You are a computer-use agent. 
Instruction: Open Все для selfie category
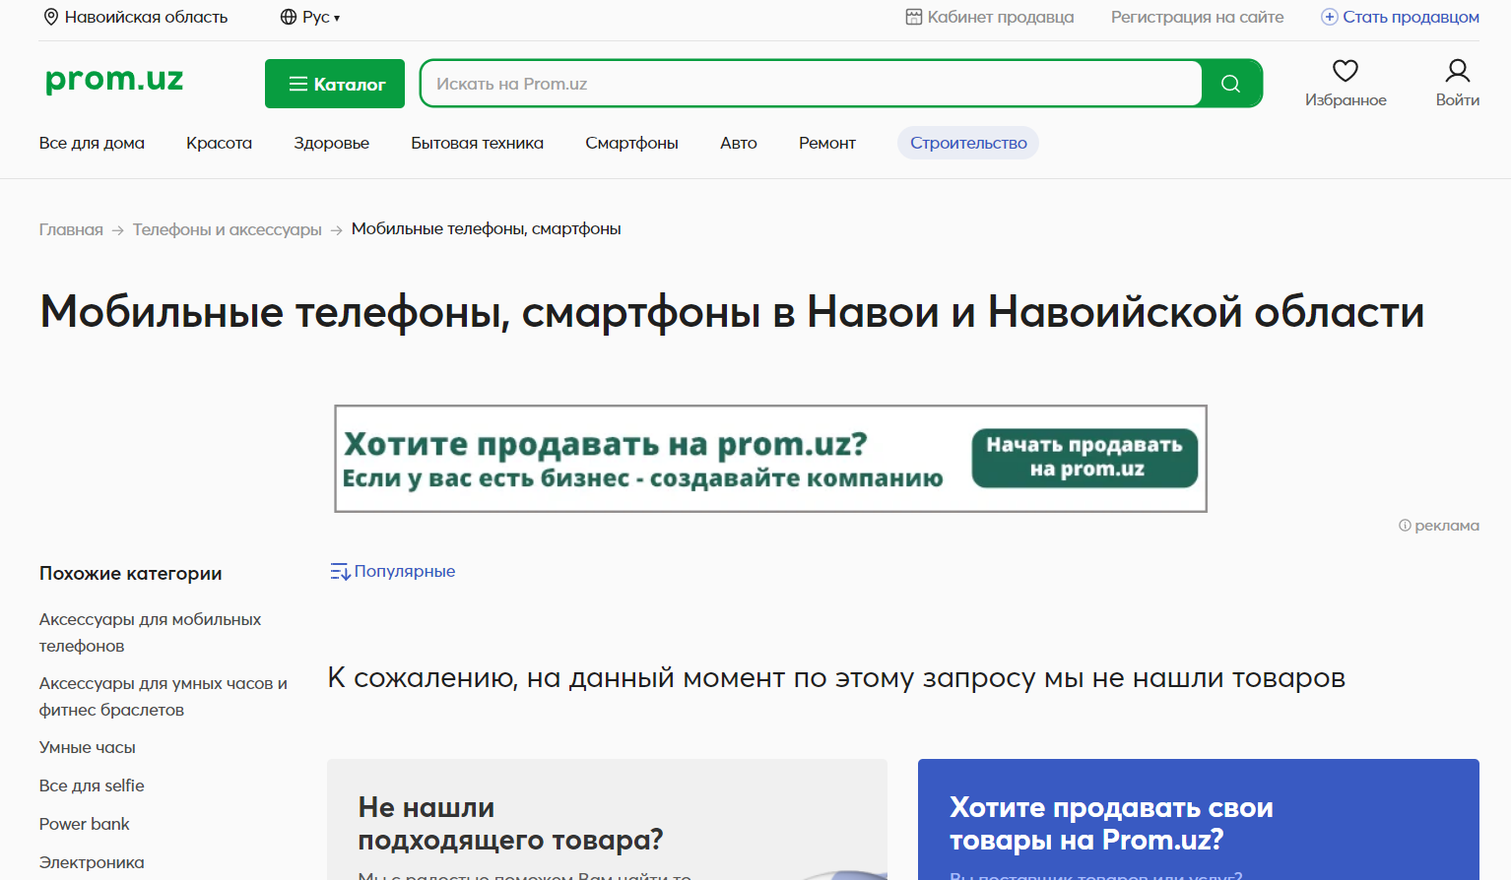(92, 786)
